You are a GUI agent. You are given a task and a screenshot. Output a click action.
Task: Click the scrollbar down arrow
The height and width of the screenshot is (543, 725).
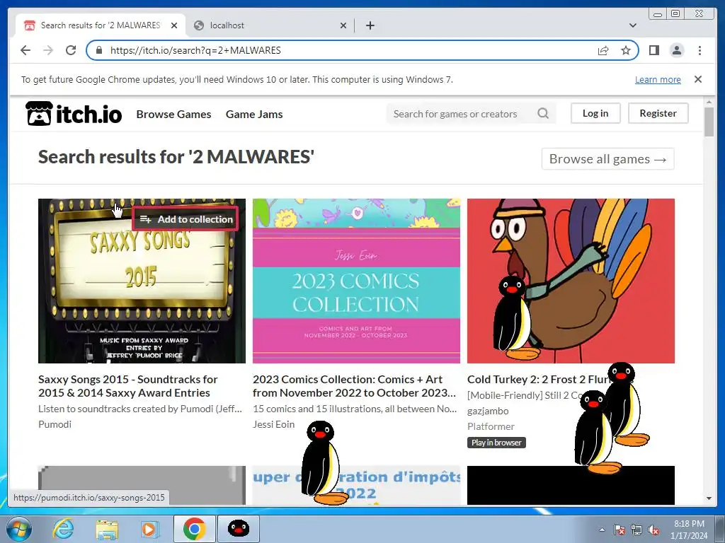pyautogui.click(x=709, y=498)
